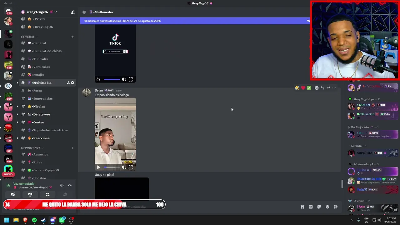
Task: Open Dylan's video in fullscreen
Action: pos(131,167)
